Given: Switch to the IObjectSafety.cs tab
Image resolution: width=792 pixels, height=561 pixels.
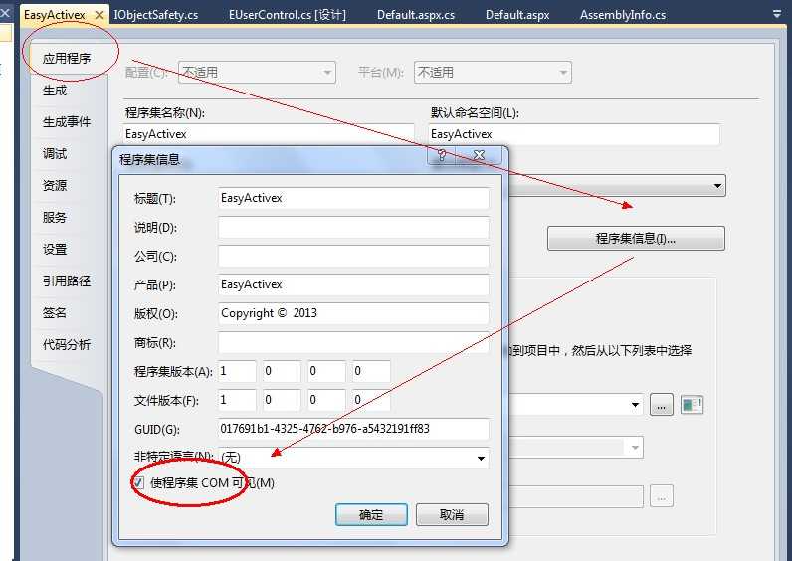Looking at the screenshot, I should tap(155, 15).
